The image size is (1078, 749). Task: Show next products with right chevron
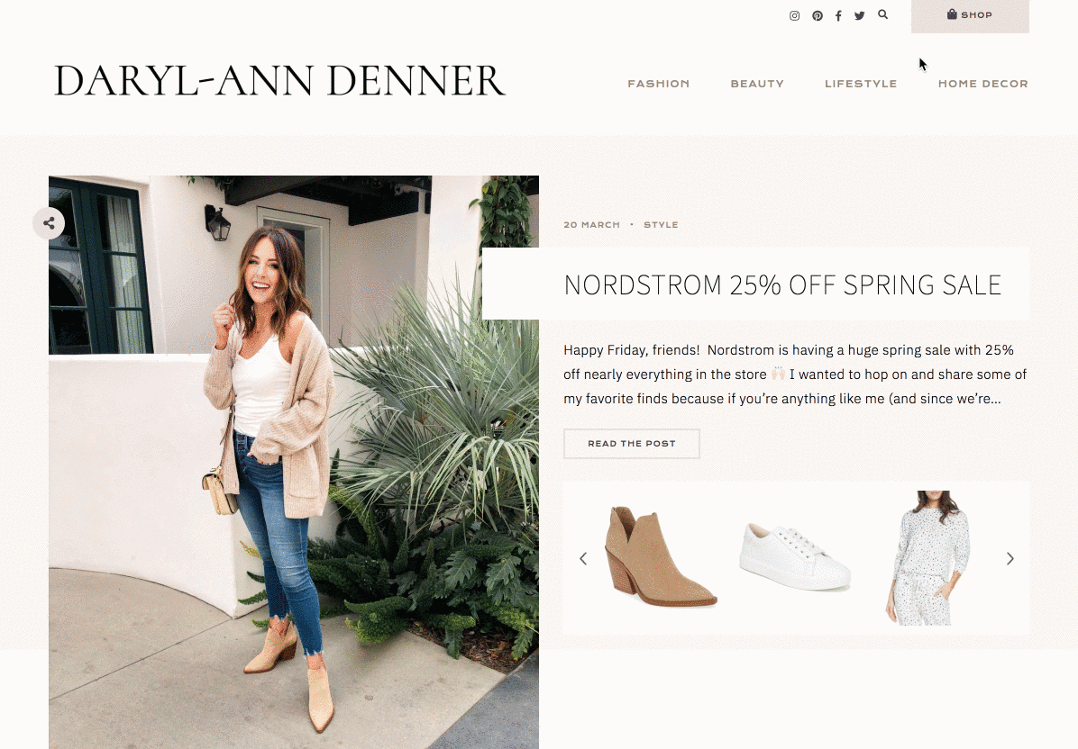pos(1009,559)
